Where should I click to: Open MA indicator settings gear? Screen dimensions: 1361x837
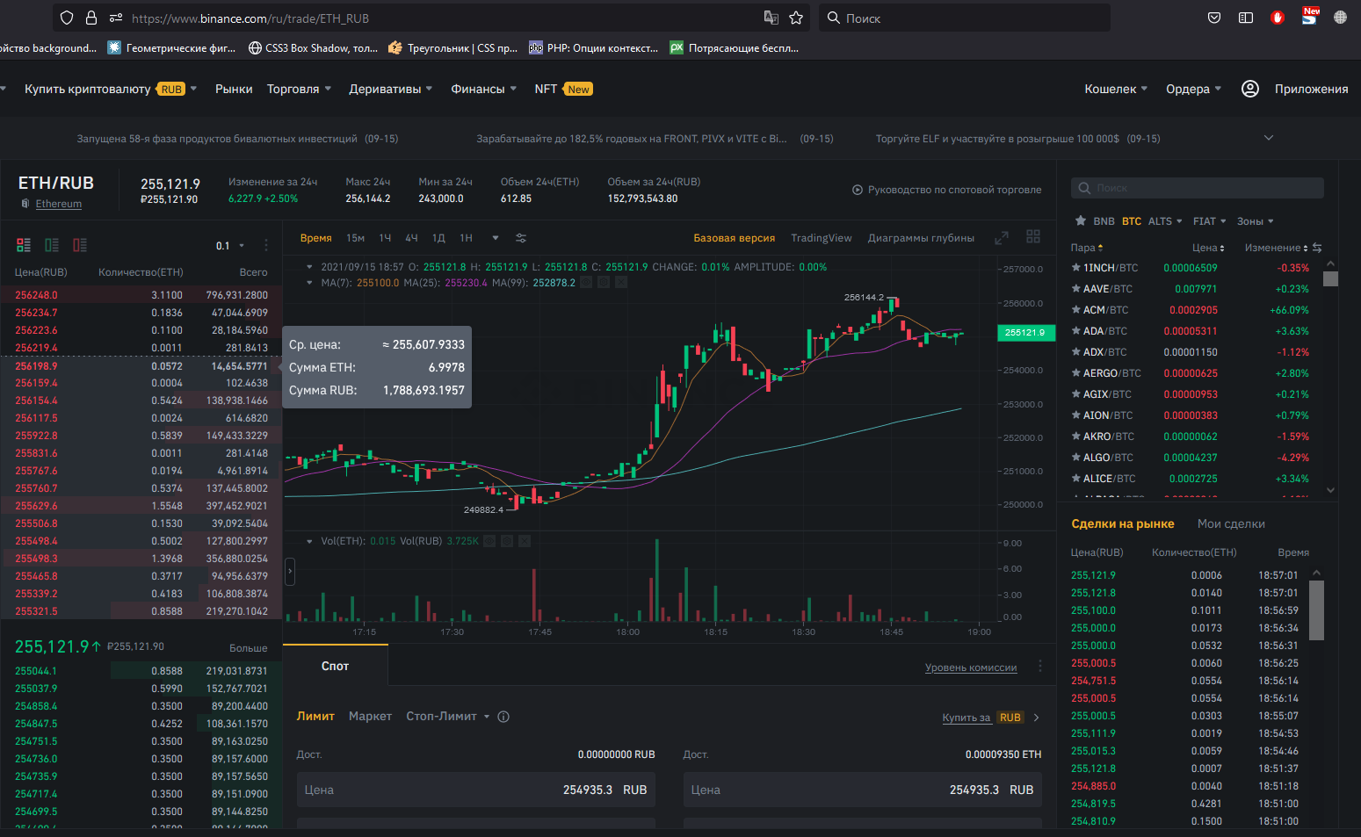604,283
